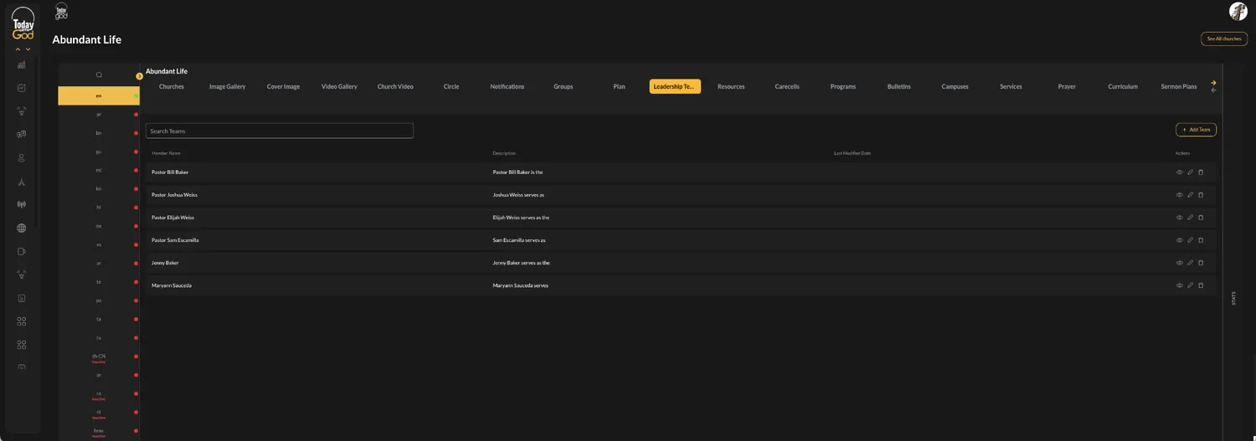View Pastor Elijah Weiss with eye icon
1256x441 pixels.
coord(1180,218)
